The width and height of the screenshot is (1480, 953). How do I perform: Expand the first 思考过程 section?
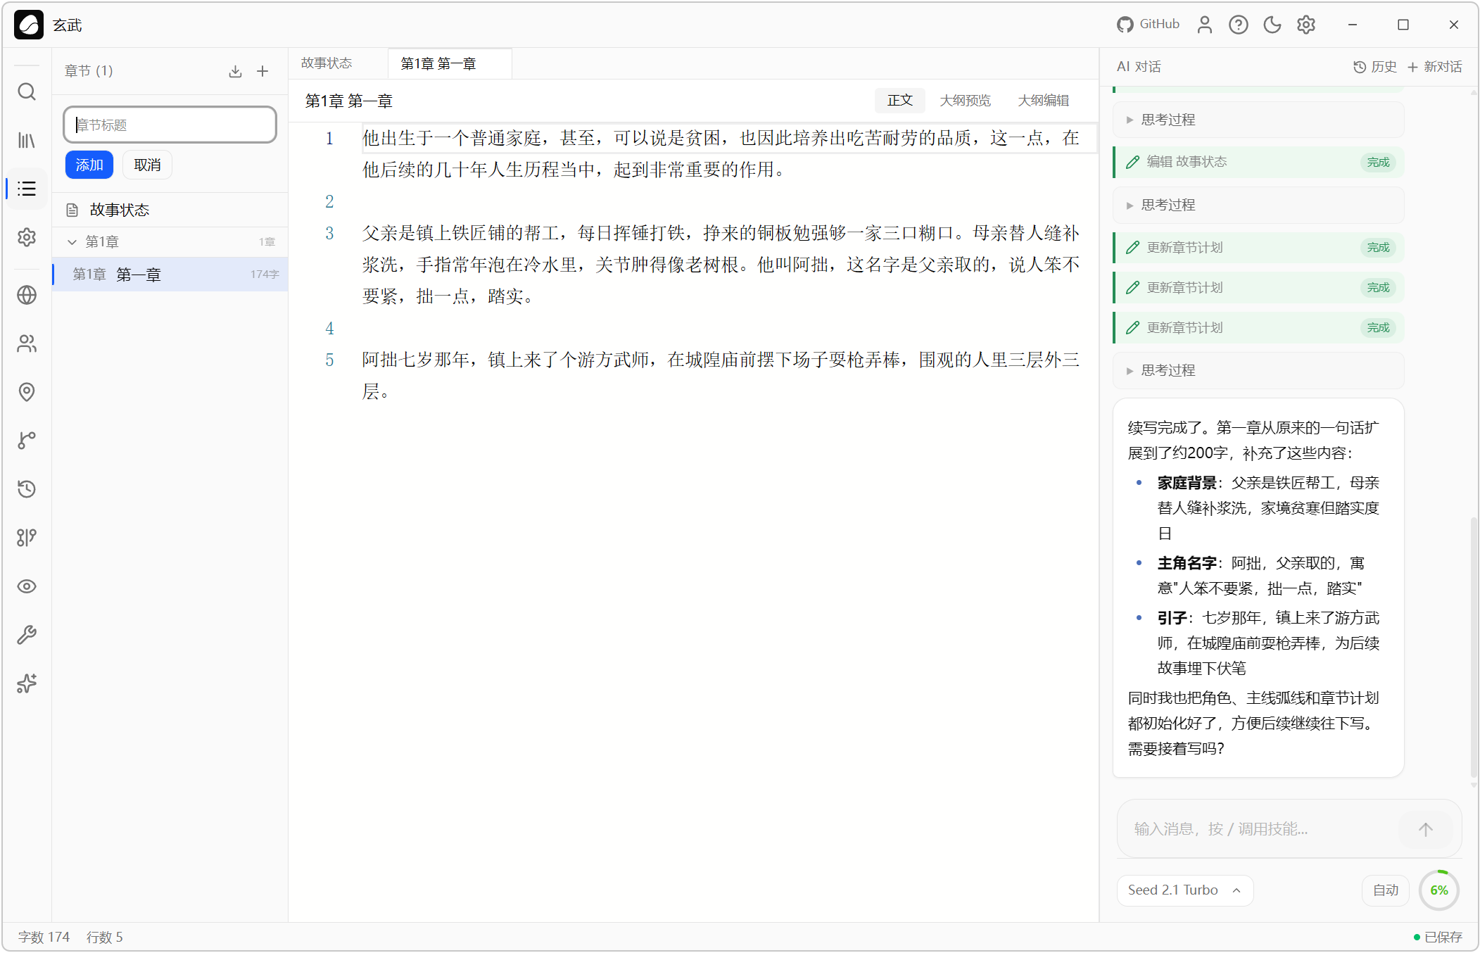(x=1258, y=120)
